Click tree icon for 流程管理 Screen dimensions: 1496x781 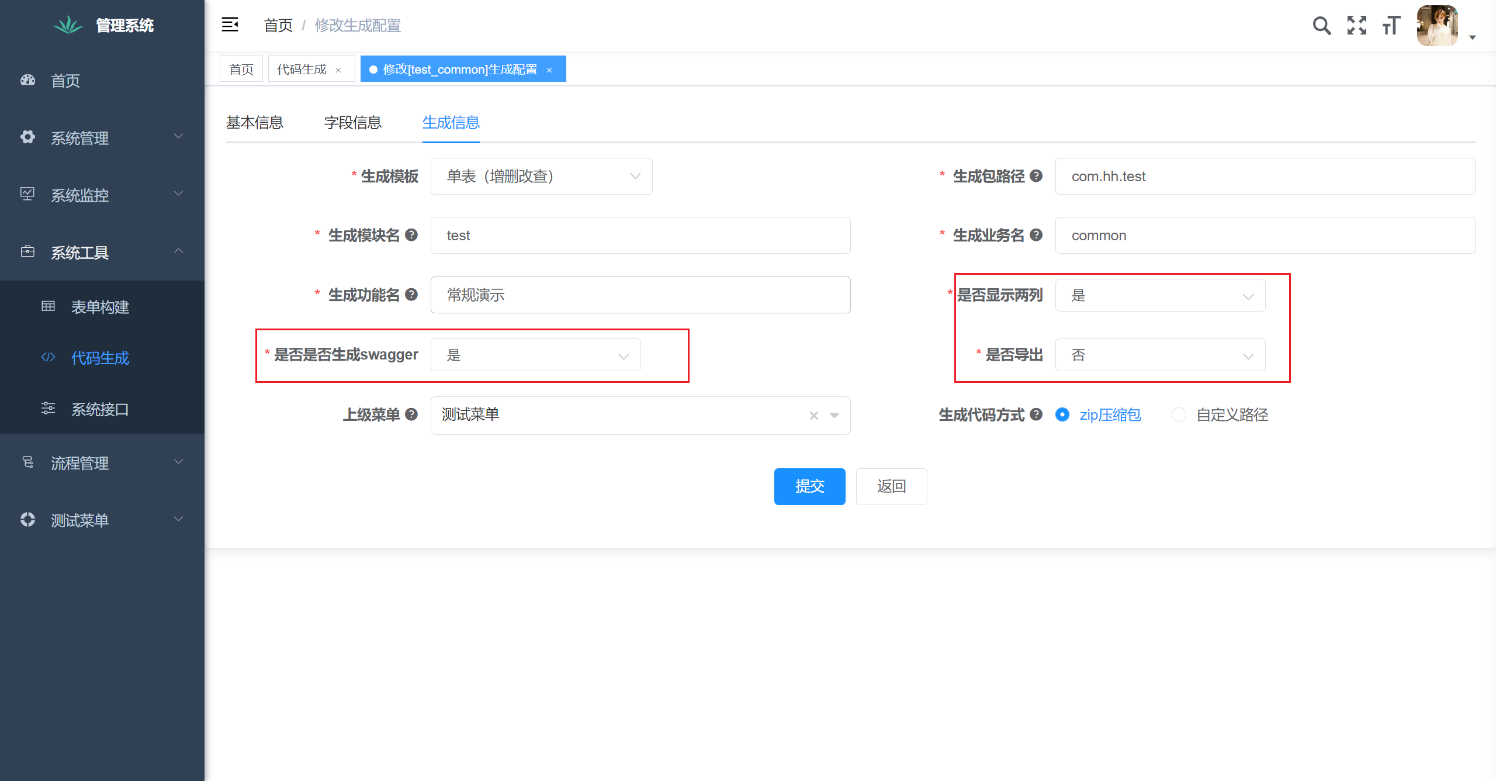coord(27,462)
